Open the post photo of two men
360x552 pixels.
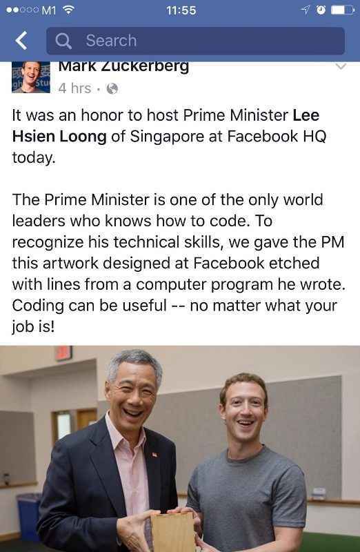(x=180, y=448)
